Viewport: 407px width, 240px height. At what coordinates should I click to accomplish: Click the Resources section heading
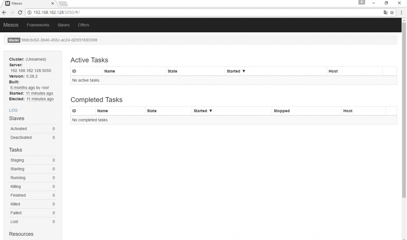coord(21,234)
